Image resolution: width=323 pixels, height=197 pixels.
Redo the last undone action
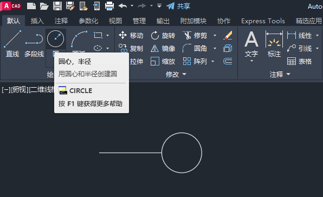tap(142, 6)
